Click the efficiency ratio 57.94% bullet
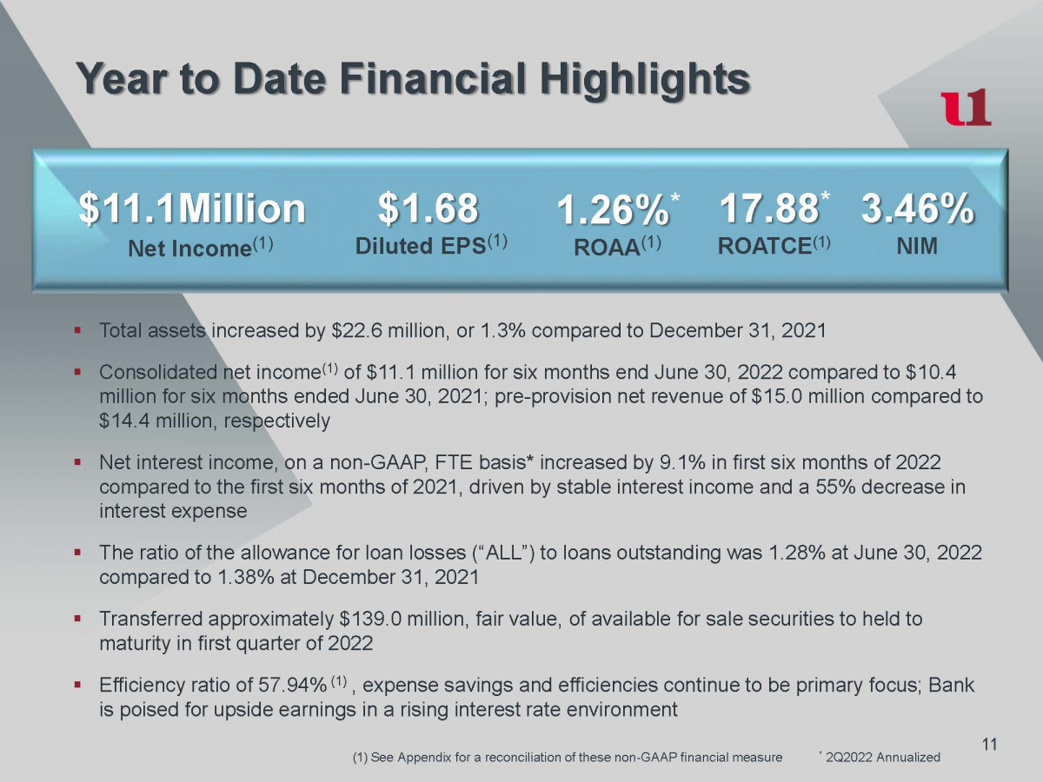 (535, 697)
